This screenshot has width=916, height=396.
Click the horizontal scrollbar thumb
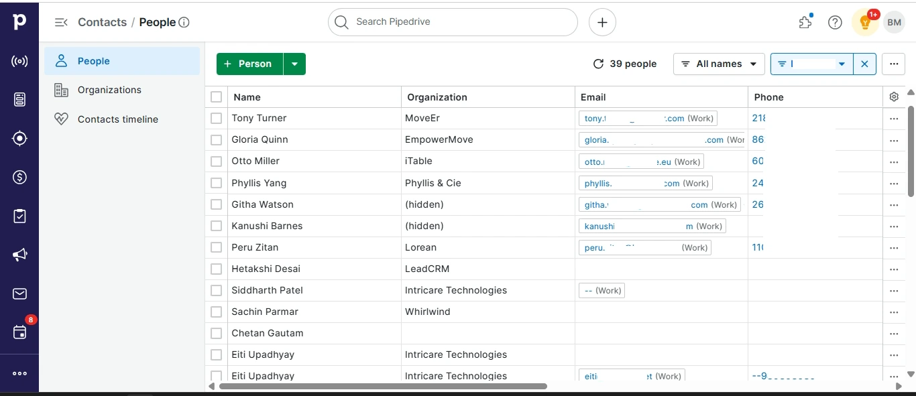tap(383, 386)
